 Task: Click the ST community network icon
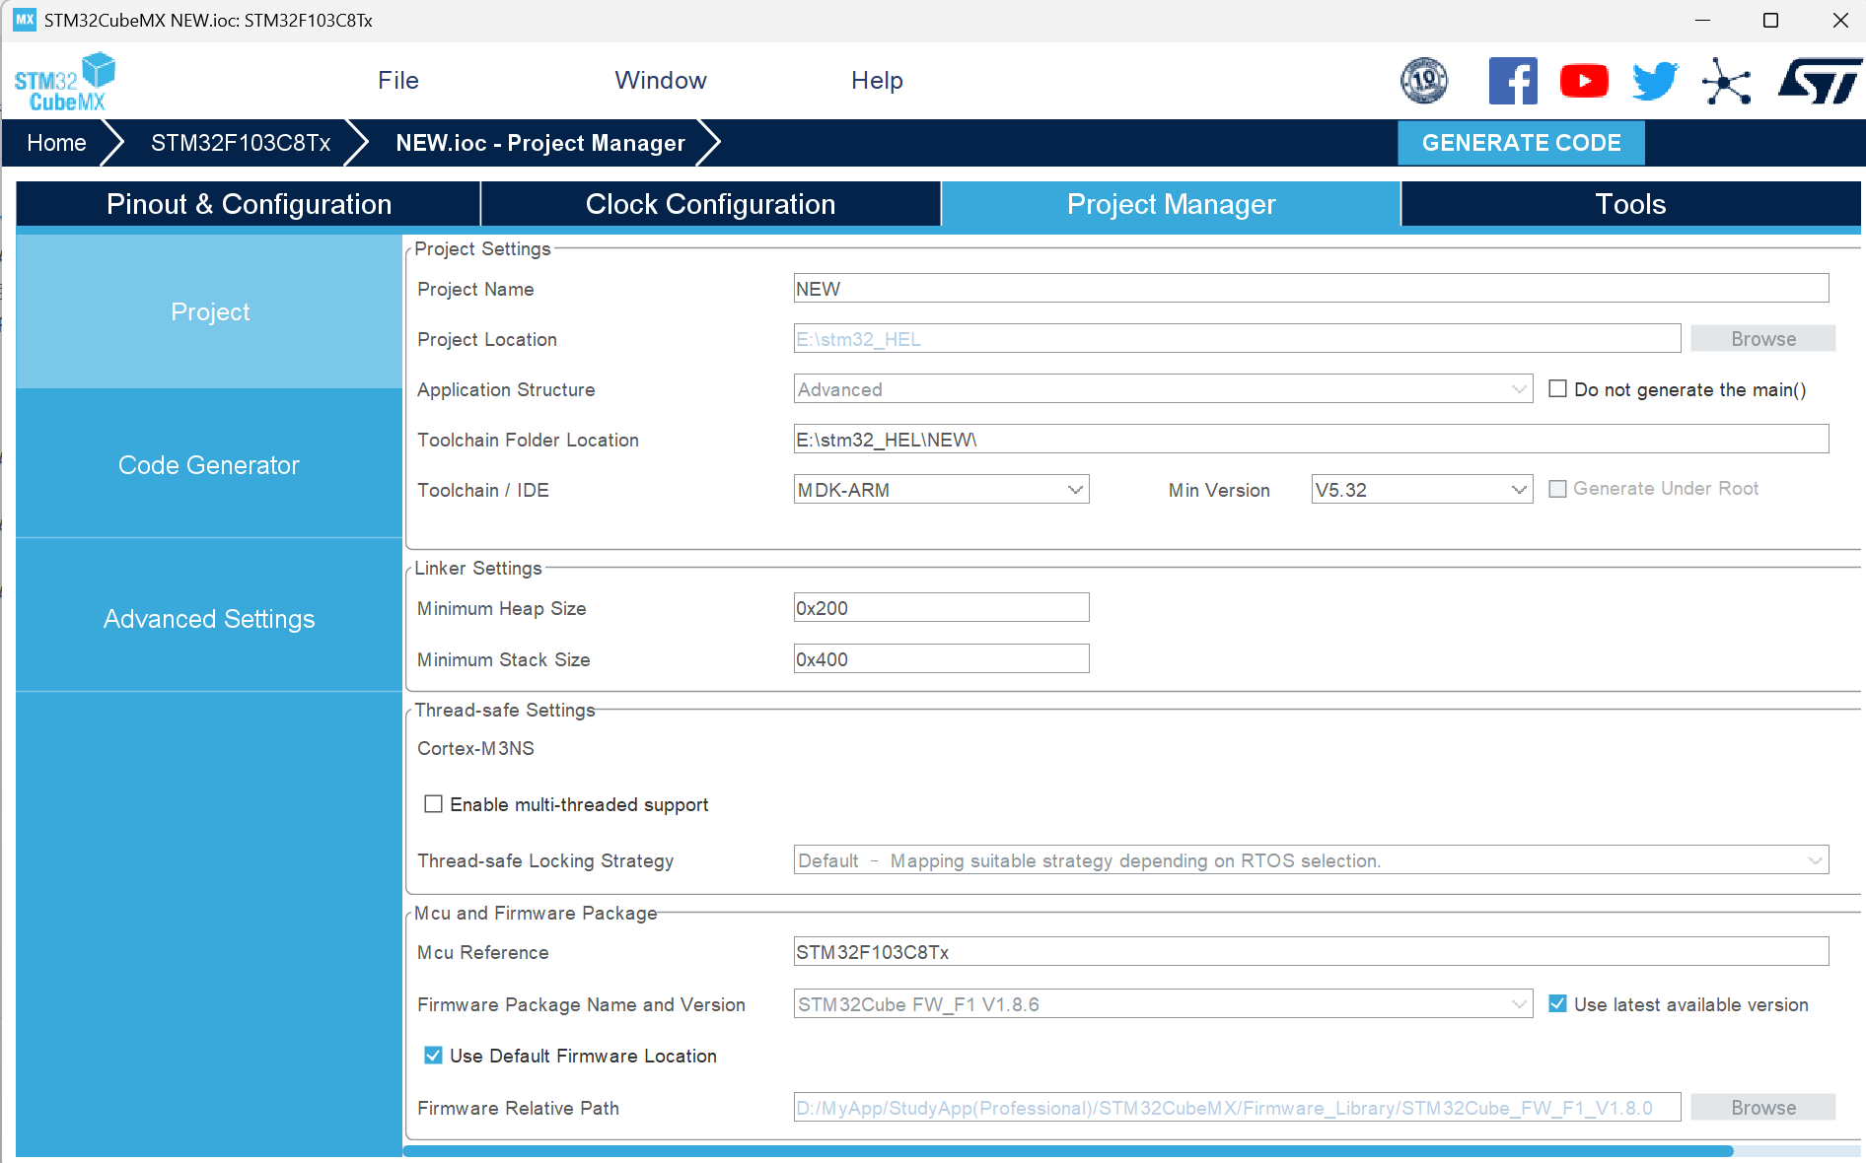1726,81
